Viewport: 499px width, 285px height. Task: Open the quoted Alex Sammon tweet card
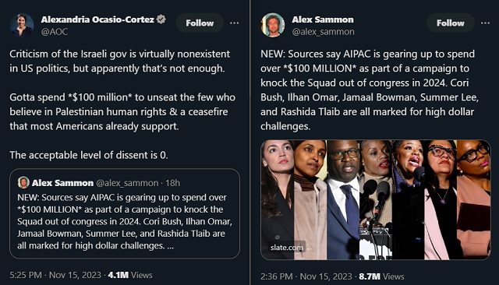[125, 213]
